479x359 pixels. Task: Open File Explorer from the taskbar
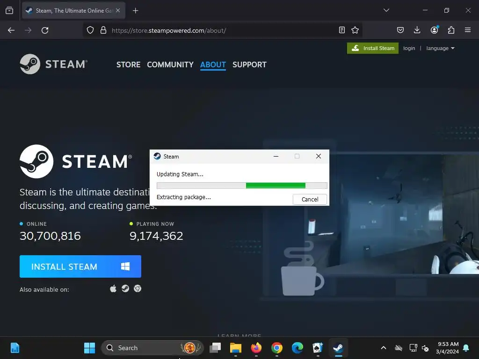(236, 348)
